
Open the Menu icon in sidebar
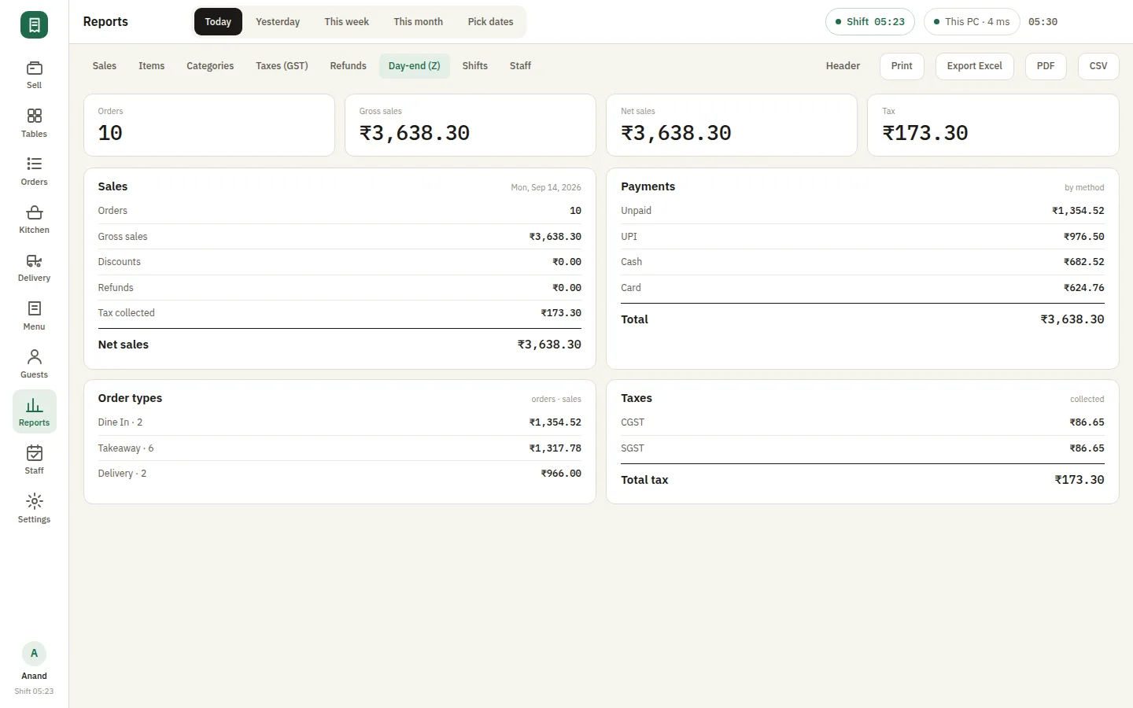pyautogui.click(x=34, y=308)
